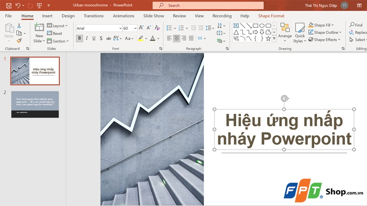
Task: Click the Save icon in title bar
Action: [9, 5]
